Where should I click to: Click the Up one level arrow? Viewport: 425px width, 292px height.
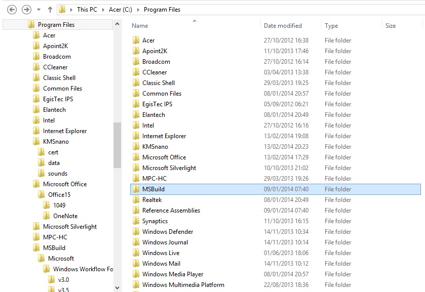50,10
